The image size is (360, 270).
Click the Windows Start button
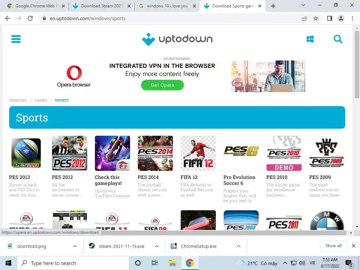[8, 263]
